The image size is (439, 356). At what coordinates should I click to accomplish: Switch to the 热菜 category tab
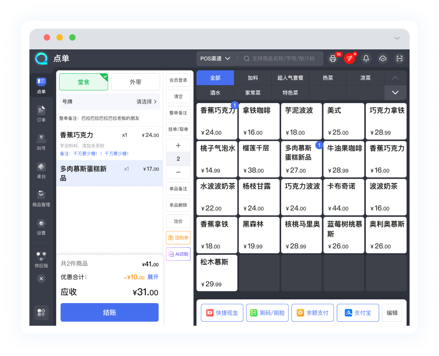[x=328, y=78]
